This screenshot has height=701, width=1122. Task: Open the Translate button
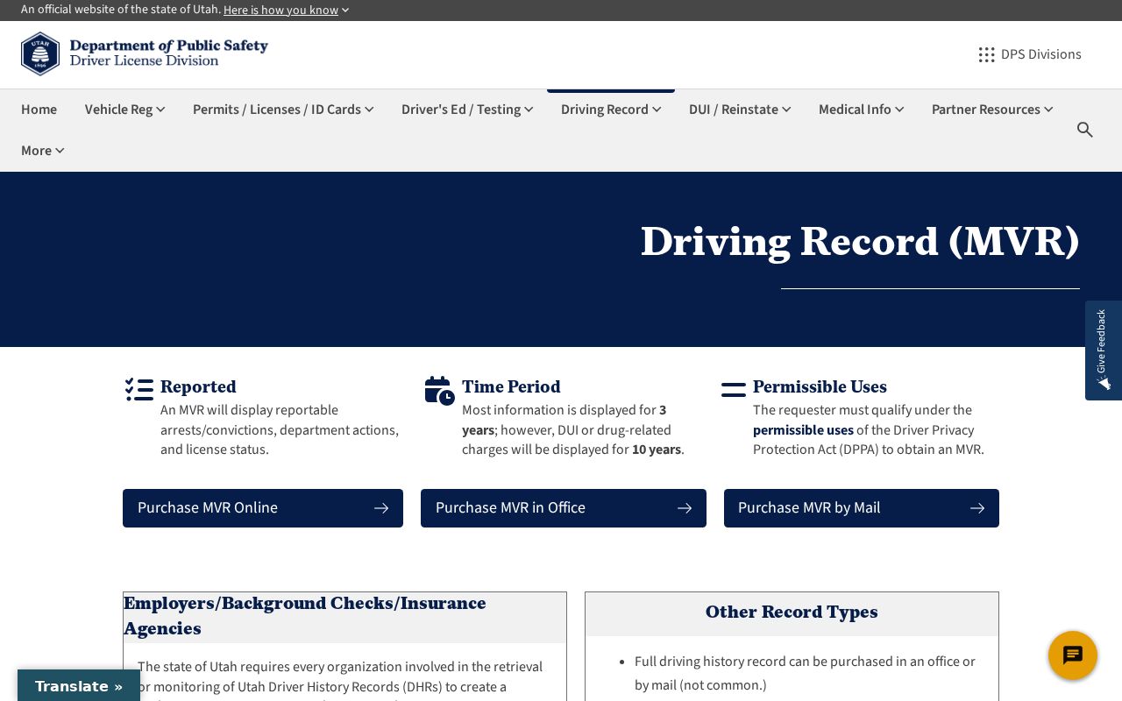(79, 686)
